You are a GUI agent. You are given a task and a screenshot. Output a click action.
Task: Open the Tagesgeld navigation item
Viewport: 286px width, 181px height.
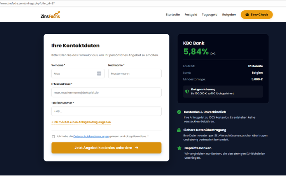pyautogui.click(x=209, y=15)
